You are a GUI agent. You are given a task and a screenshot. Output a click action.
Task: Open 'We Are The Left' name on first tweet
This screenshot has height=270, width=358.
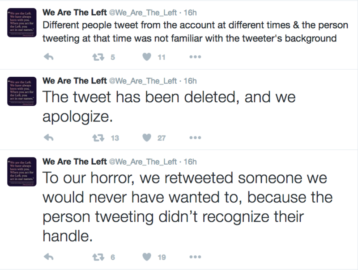click(74, 12)
